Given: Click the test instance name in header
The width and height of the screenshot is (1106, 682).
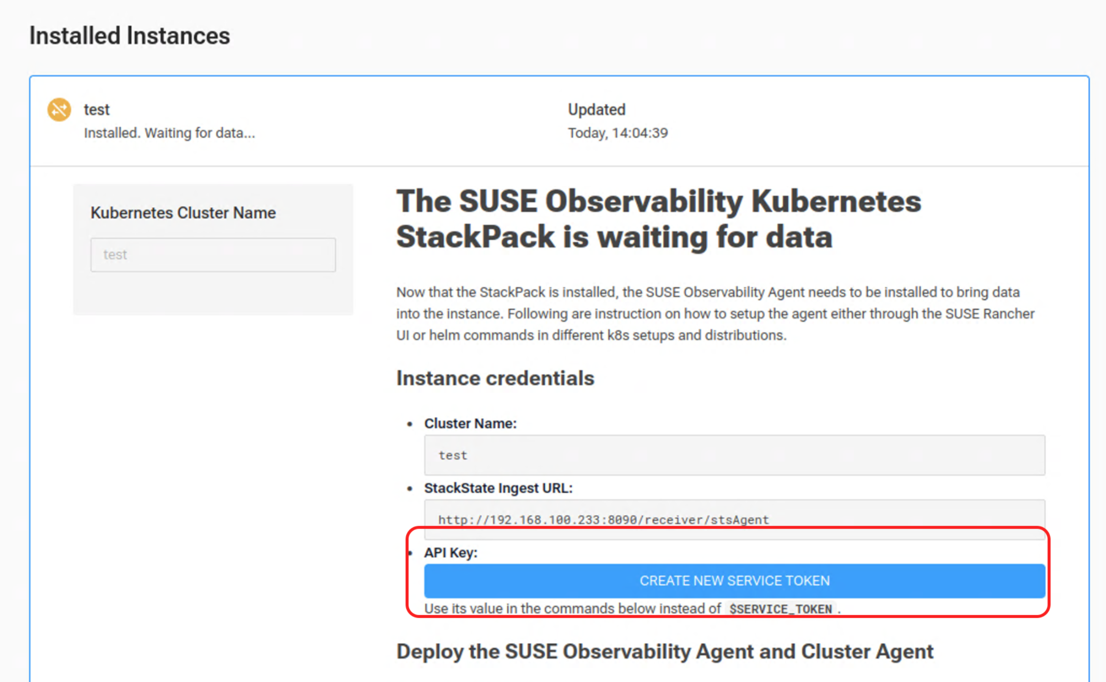Looking at the screenshot, I should tap(96, 110).
